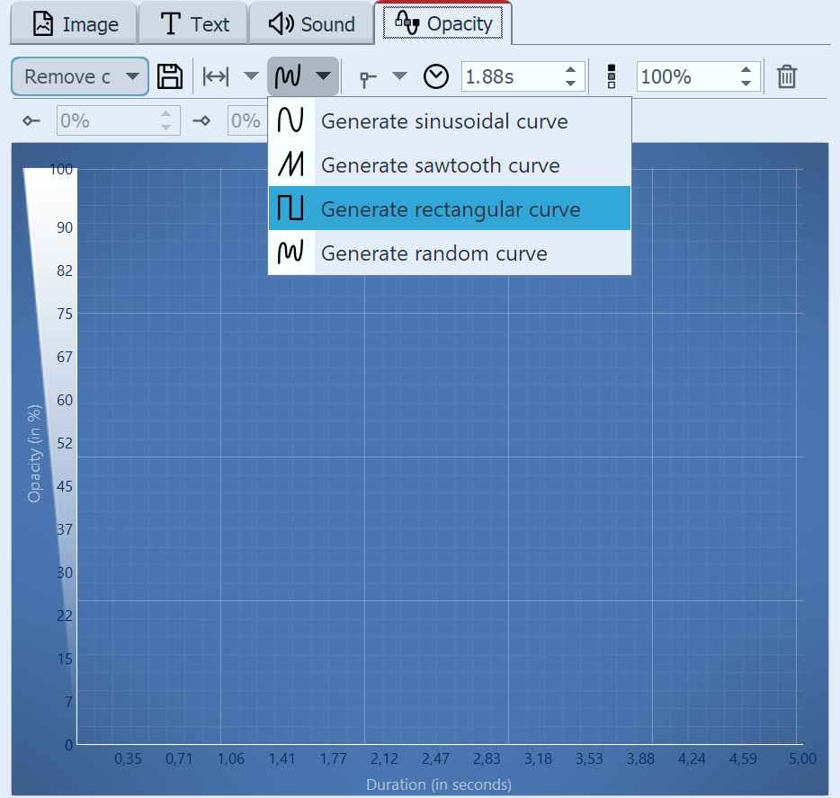Click the start value key icon

coord(31,120)
